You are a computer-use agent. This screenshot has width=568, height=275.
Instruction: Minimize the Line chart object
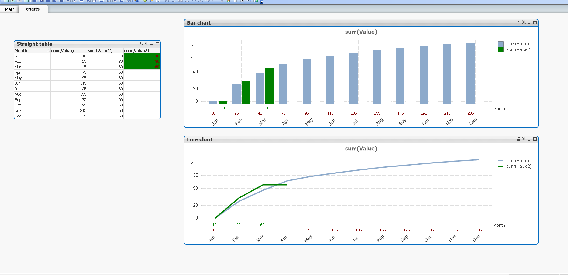(529, 139)
